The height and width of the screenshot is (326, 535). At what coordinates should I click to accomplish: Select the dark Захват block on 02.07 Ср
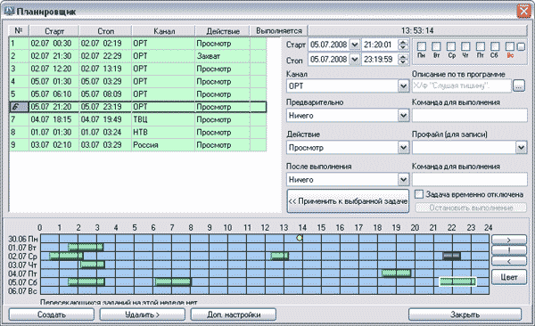[451, 256]
